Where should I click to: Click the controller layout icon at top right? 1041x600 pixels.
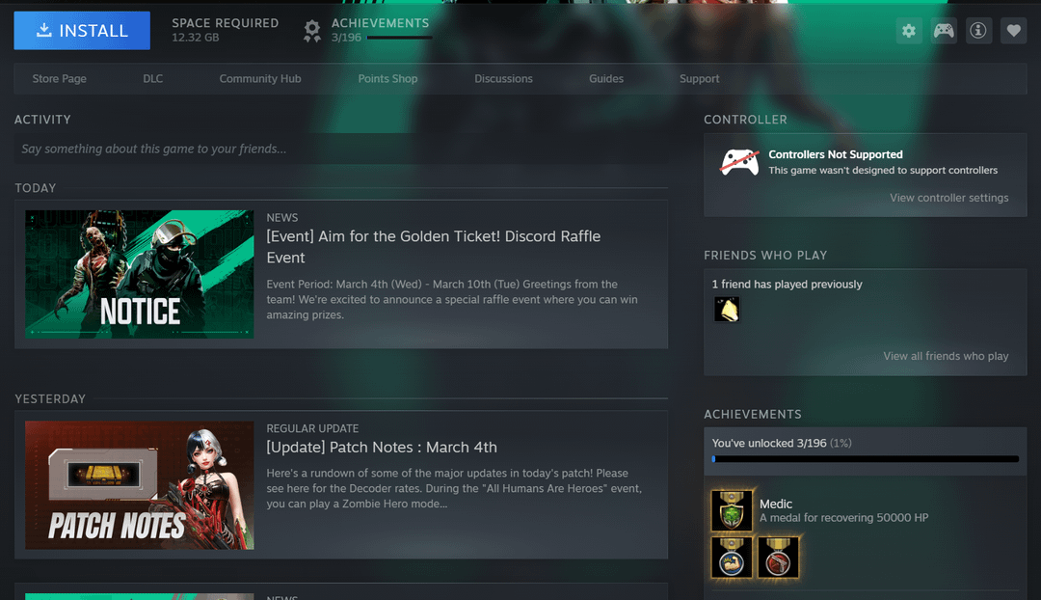(944, 31)
